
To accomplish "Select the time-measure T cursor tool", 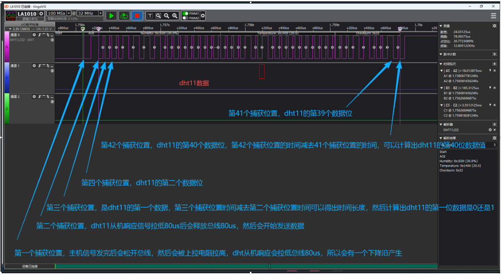I will (150, 16).
